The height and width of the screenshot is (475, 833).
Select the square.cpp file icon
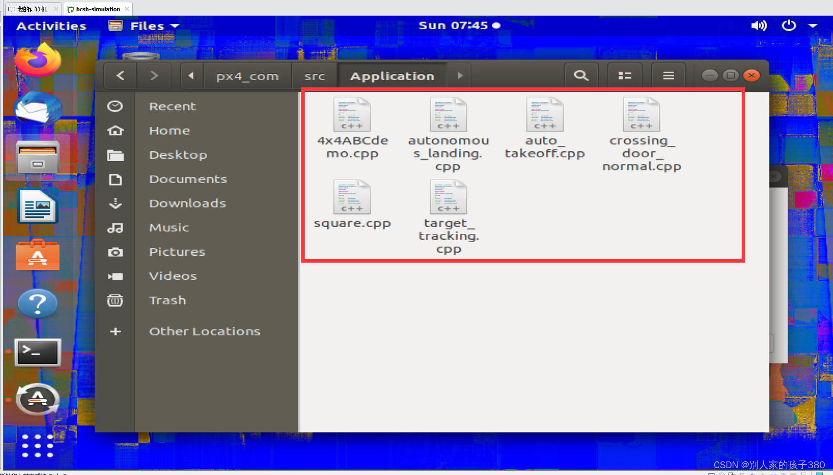[352, 197]
